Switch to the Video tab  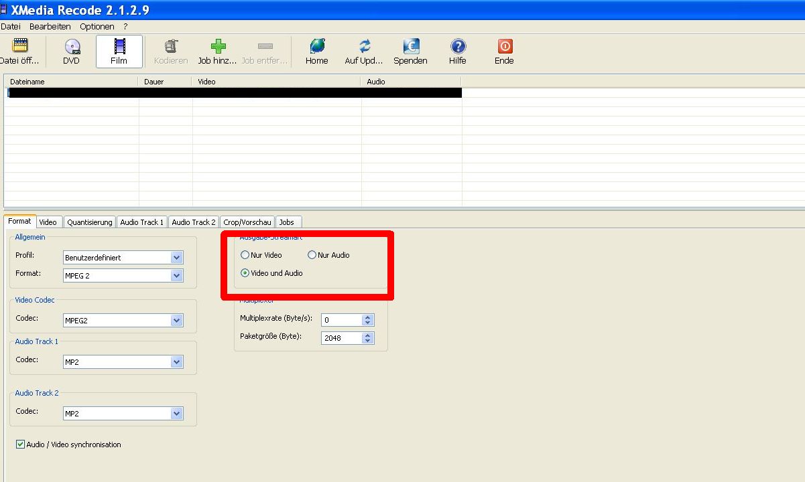(x=48, y=222)
